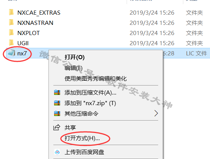Choose 打开(O) from the context menu
Image resolution: width=210 pixels, height=159 pixels.
tap(74, 57)
